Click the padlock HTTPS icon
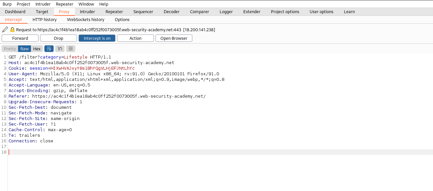 pos(12,30)
